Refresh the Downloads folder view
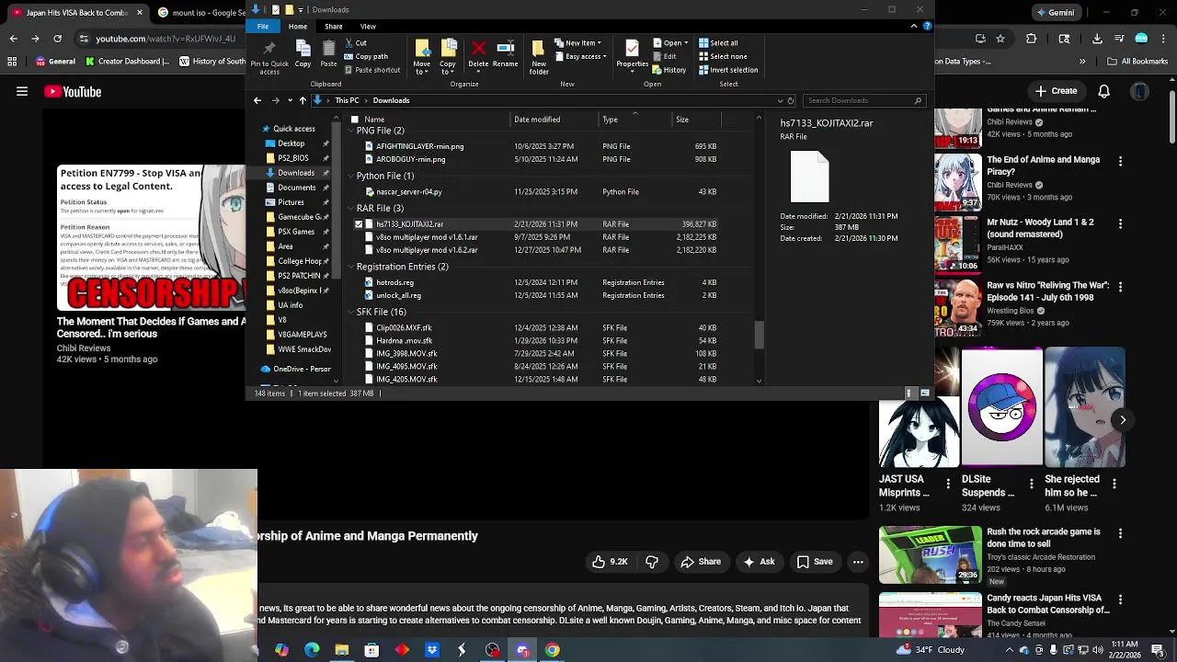1177x662 pixels. coord(790,100)
